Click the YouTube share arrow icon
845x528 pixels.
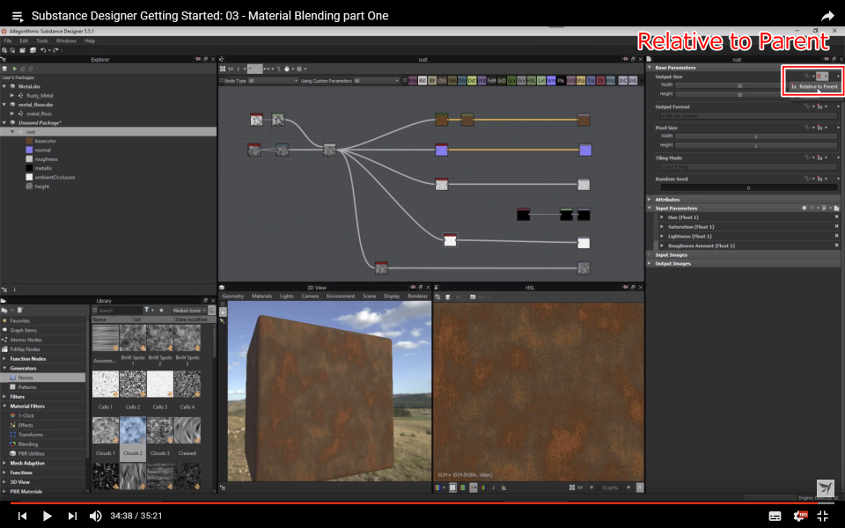click(827, 16)
